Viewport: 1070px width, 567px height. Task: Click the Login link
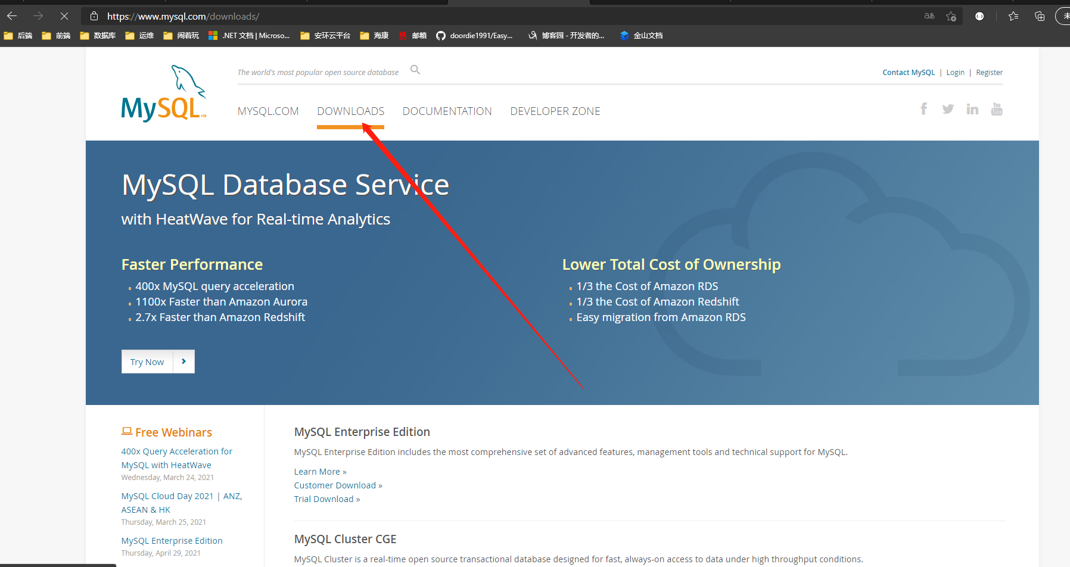[x=955, y=73]
